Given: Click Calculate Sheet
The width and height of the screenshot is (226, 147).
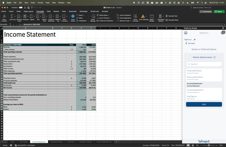Looking at the screenshot, I should (x=172, y=20).
